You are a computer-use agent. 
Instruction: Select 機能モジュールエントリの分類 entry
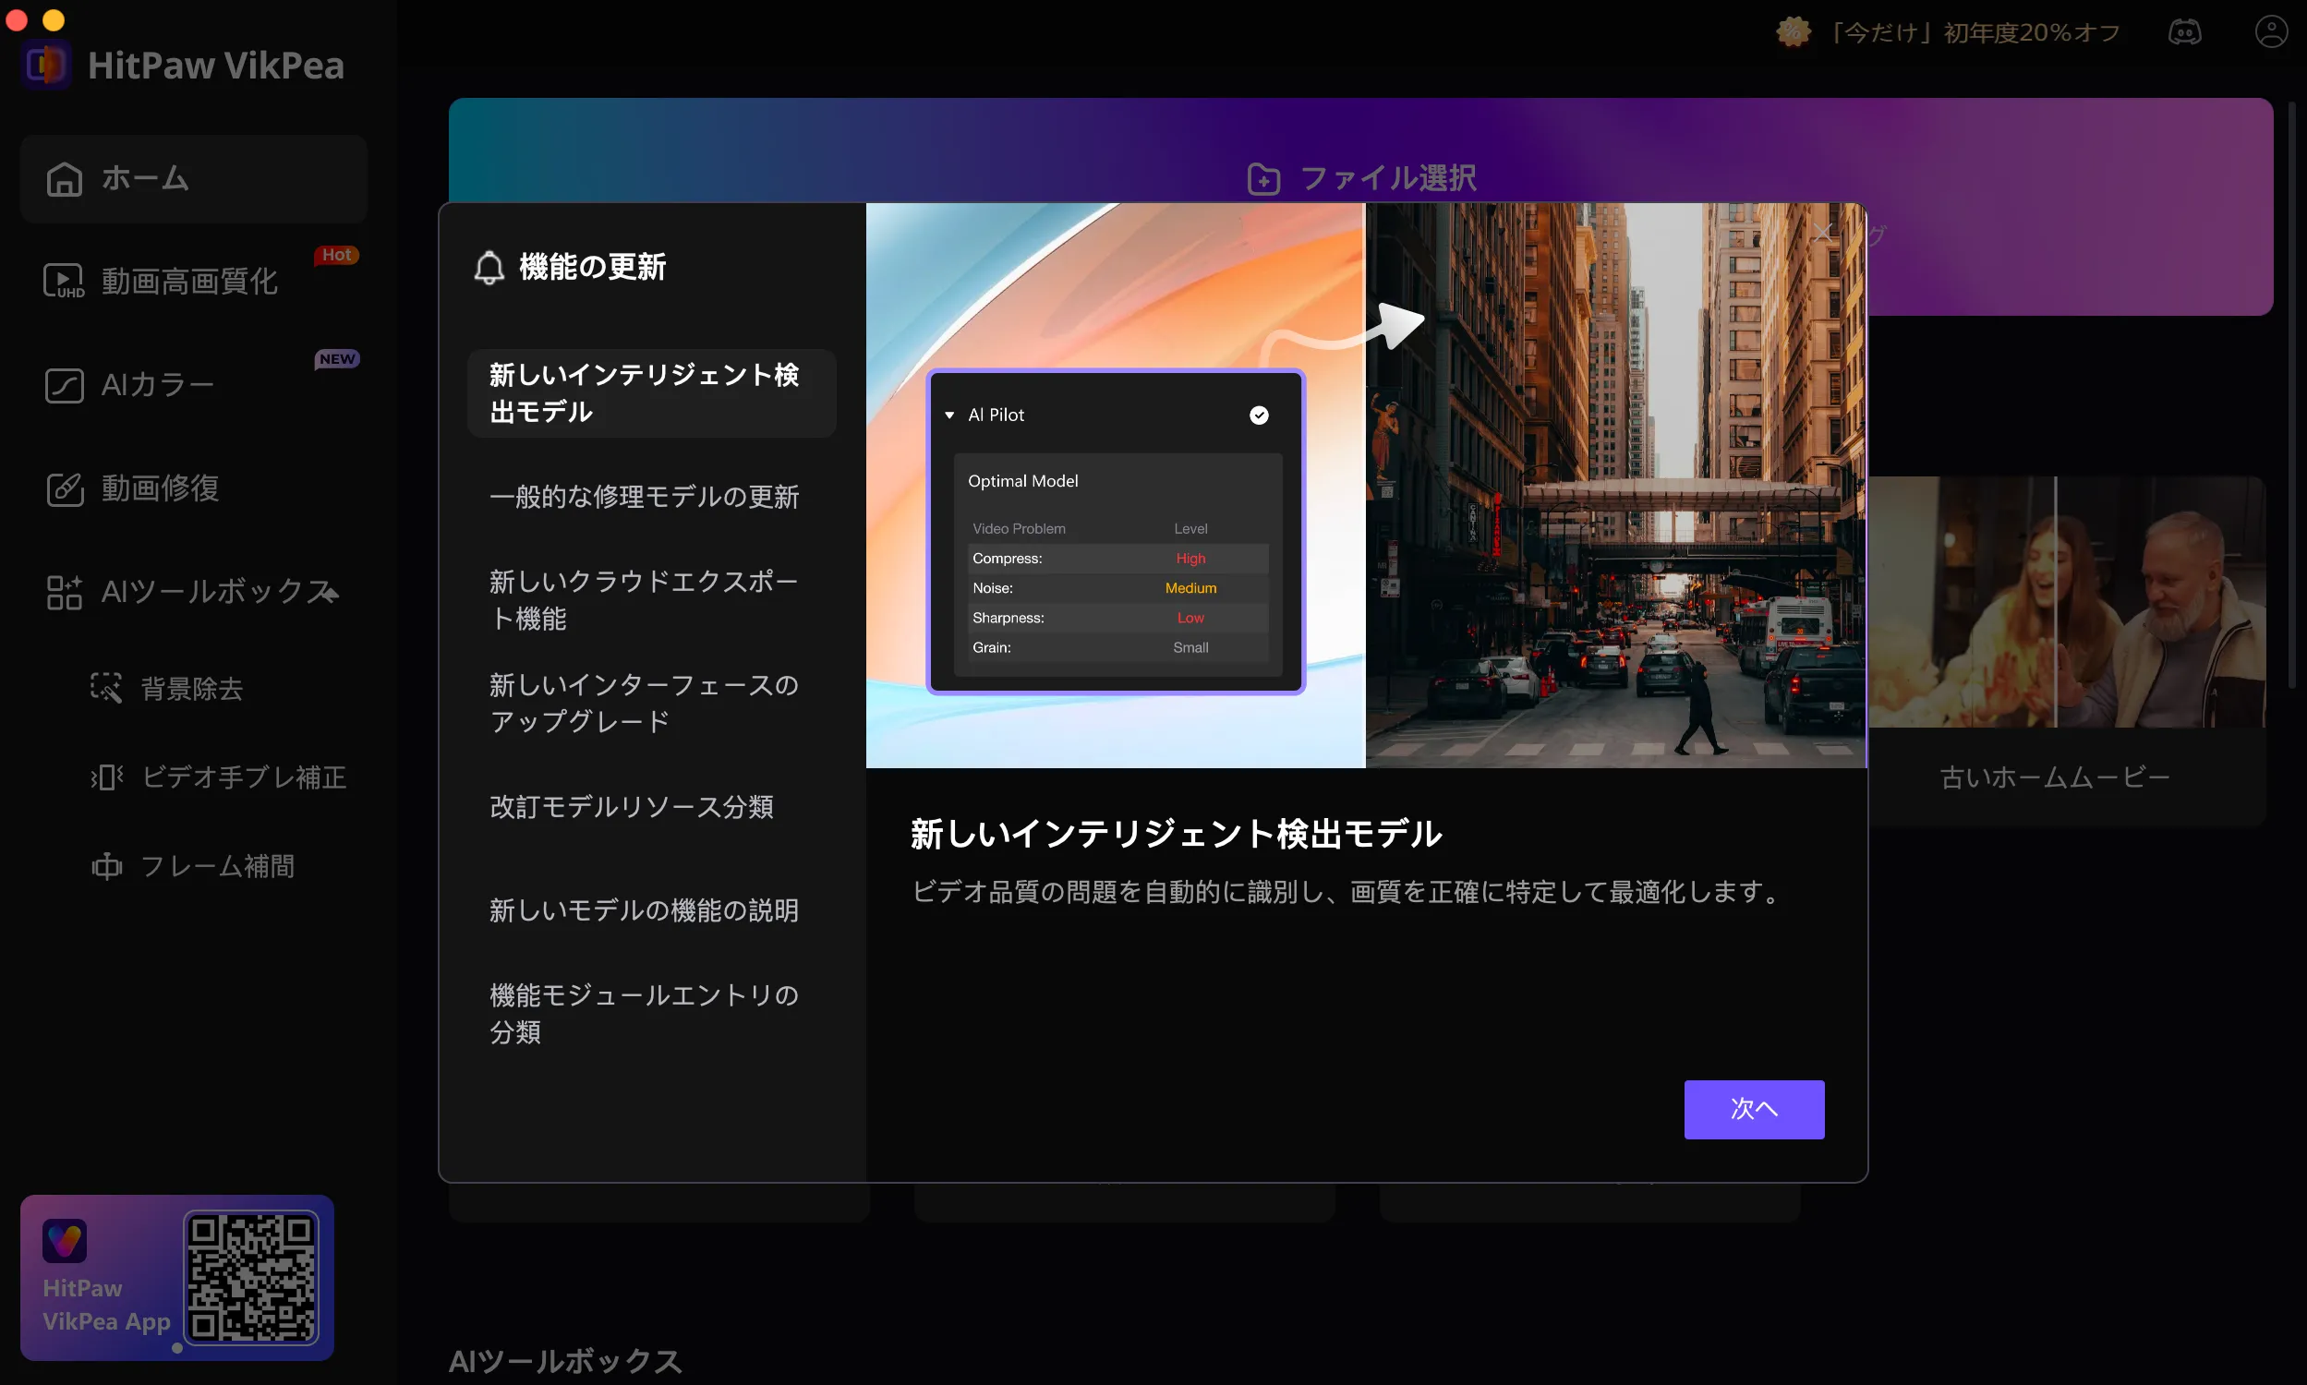tap(651, 1014)
